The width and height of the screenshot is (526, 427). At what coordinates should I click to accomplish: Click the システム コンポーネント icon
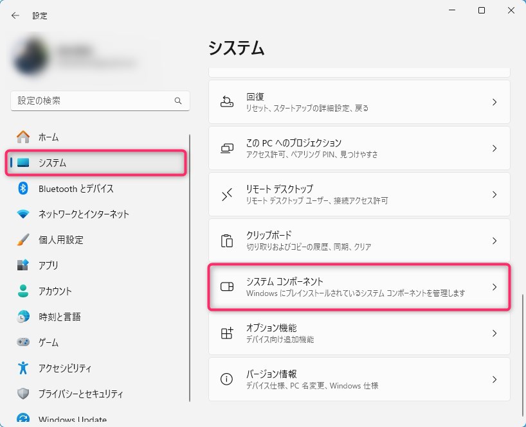(227, 287)
